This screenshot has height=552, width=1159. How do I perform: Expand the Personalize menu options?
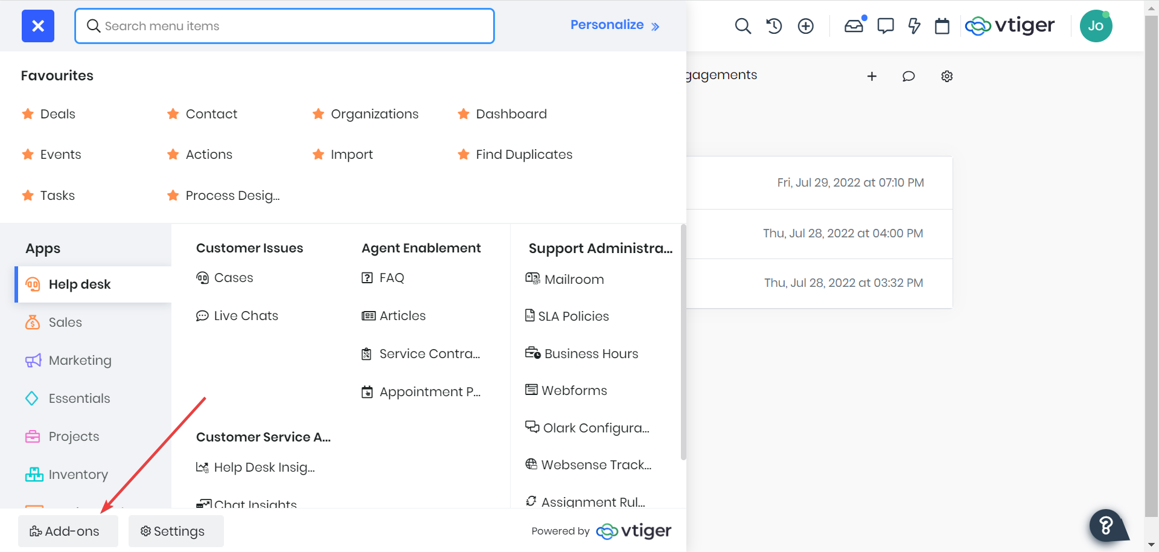pos(615,25)
